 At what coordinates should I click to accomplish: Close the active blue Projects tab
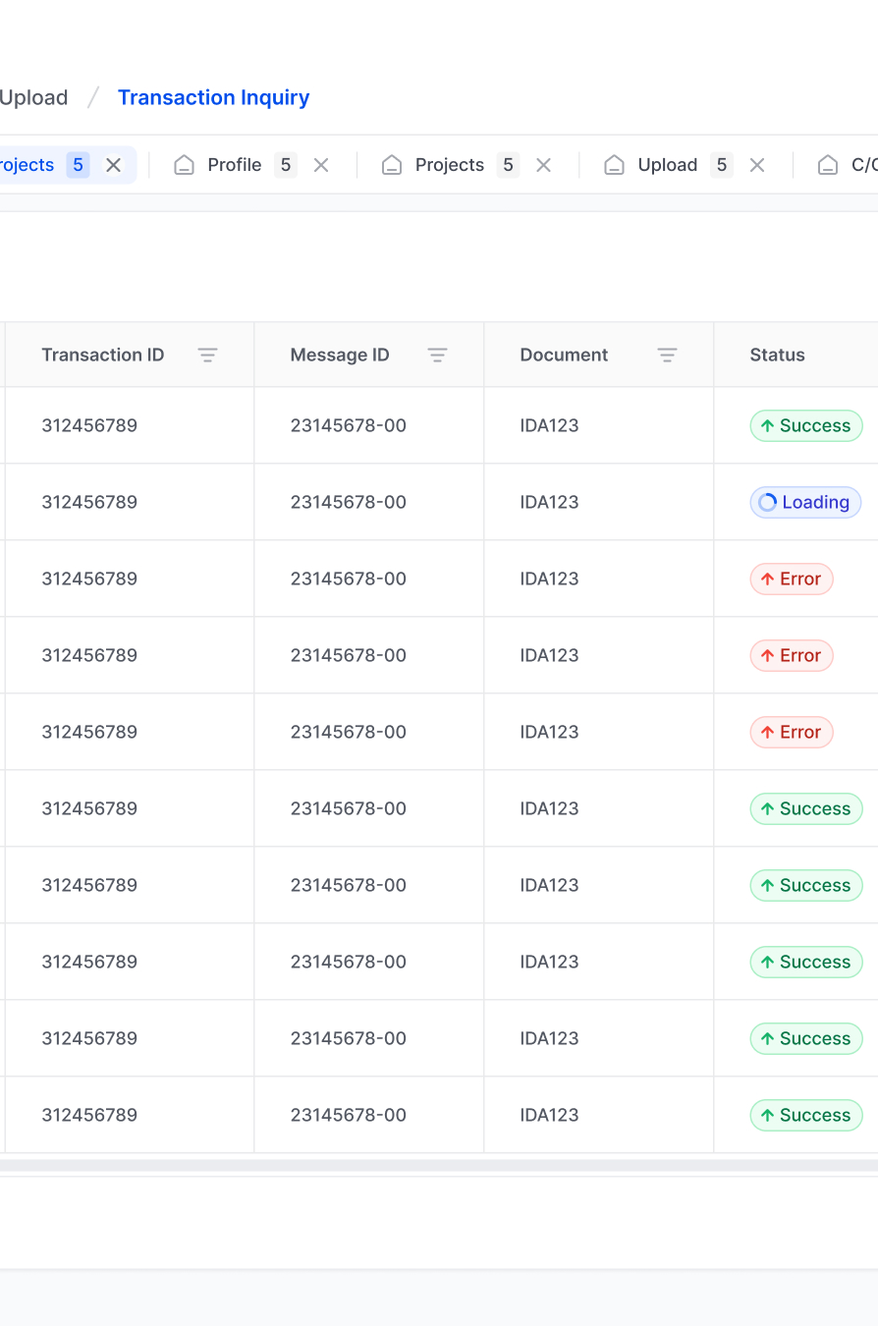(114, 165)
